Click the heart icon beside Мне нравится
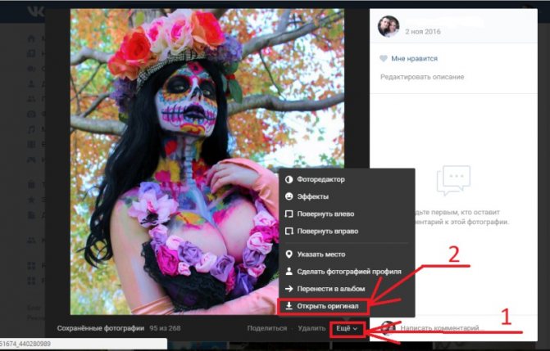This screenshot has width=550, height=351. [383, 59]
